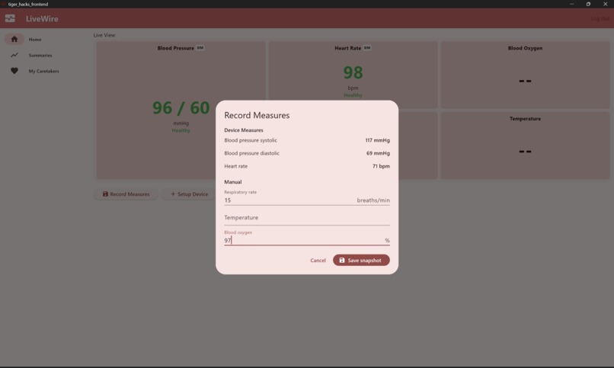614x368 pixels.
Task: Click the '69 mmHg' diastolic value
Action: [378, 153]
